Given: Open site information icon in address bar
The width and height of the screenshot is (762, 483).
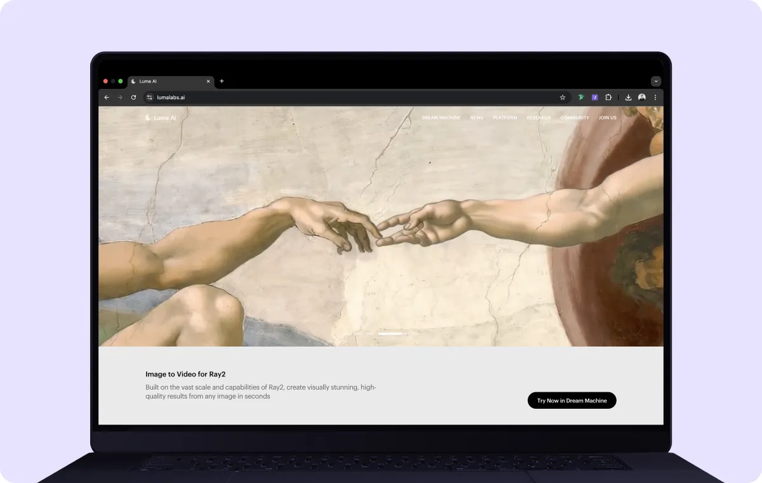Looking at the screenshot, I should point(150,97).
